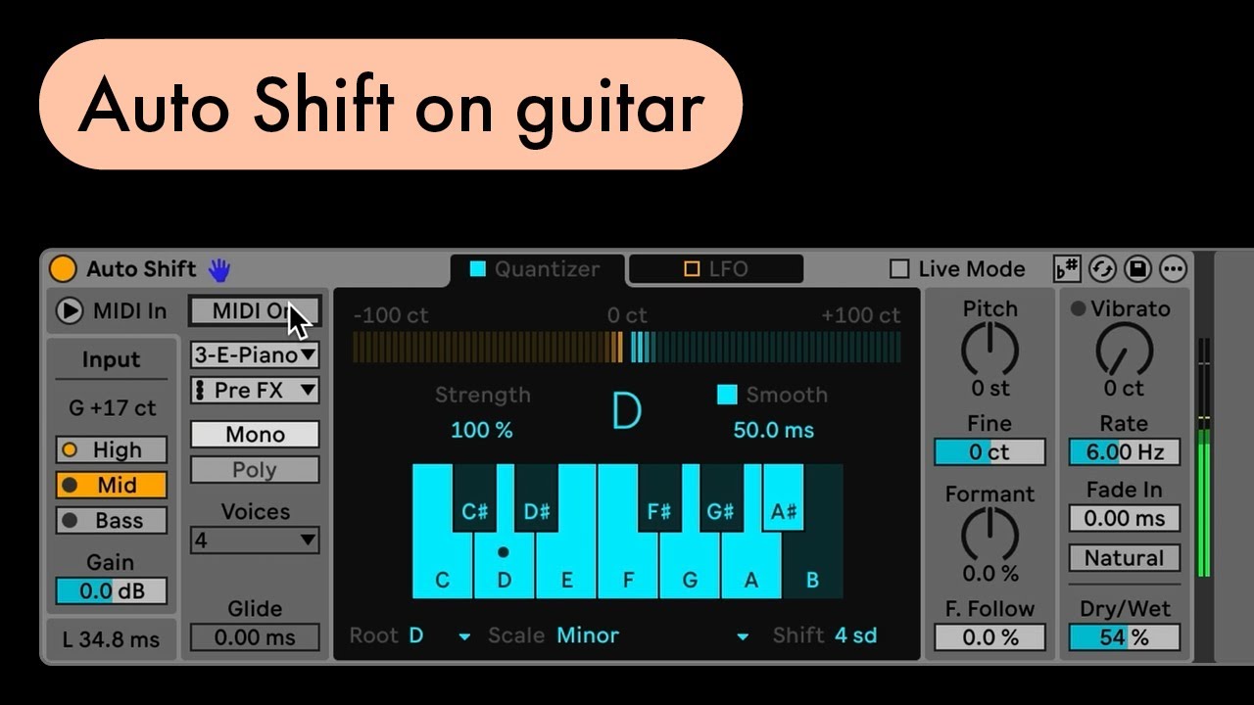Click the L 34.8 ms latency readout
The width and height of the screenshot is (1254, 705).
tap(111, 640)
